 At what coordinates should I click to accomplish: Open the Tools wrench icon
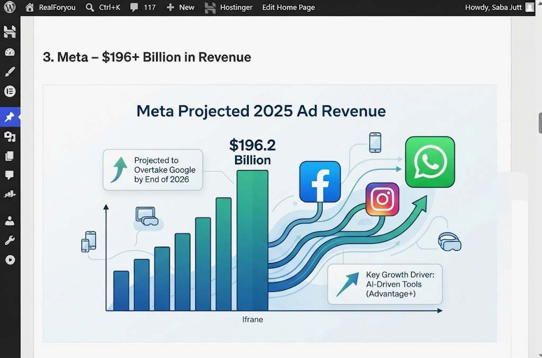click(x=10, y=240)
